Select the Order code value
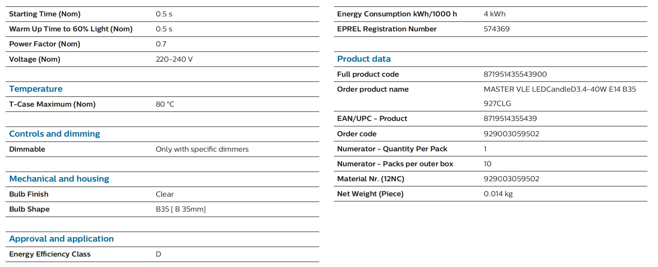This screenshot has width=658, height=267. click(x=511, y=134)
